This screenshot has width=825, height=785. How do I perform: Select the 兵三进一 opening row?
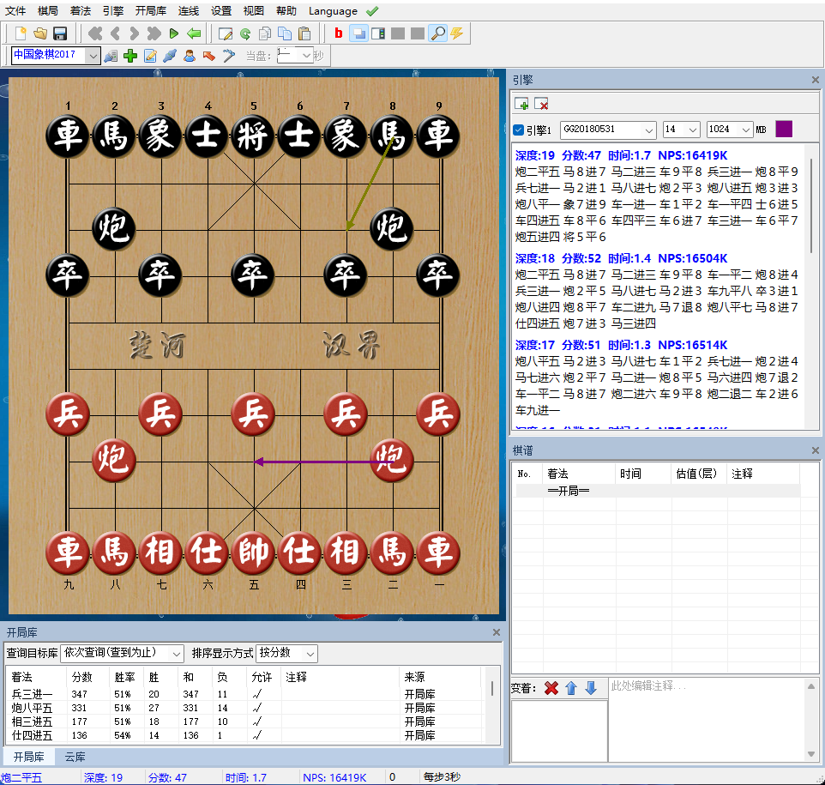[244, 694]
